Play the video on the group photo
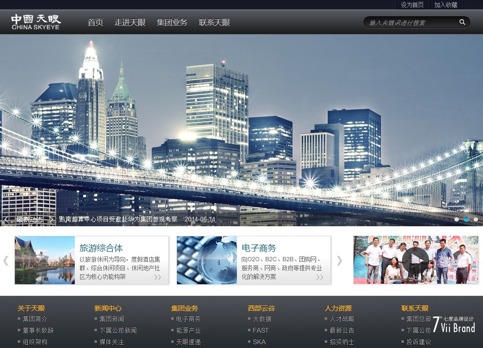This screenshot has height=348, width=483. pos(415,260)
